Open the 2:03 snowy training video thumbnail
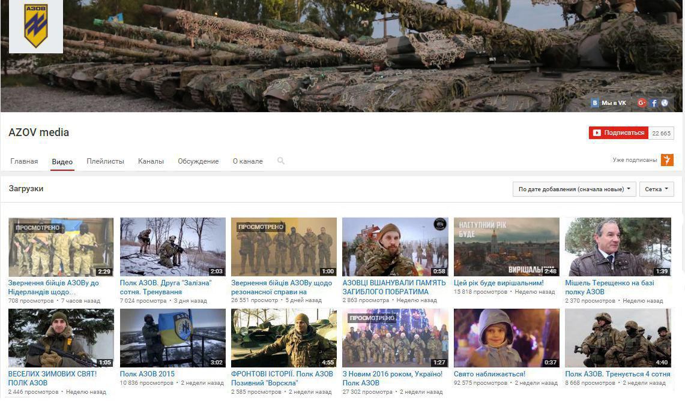Image resolution: width=685 pixels, height=401 pixels. click(172, 247)
